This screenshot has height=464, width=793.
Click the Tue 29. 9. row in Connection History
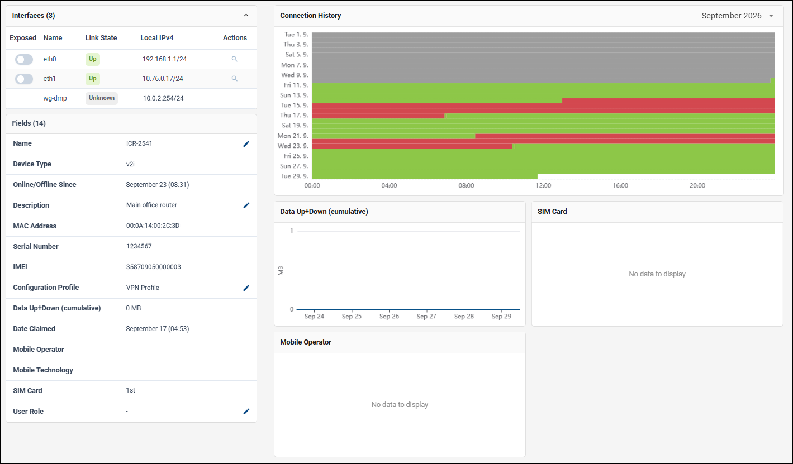pyautogui.click(x=543, y=176)
